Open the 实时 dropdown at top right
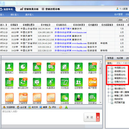This screenshot has height=129, width=129. (123, 20)
